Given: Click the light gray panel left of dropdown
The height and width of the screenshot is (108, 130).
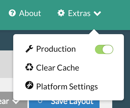Looking at the screenshot, I should (x=7, y=64).
